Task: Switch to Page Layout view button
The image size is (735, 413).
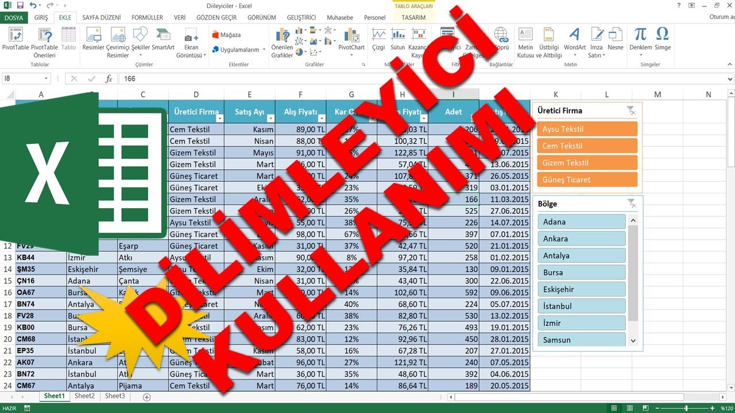Action: point(630,408)
